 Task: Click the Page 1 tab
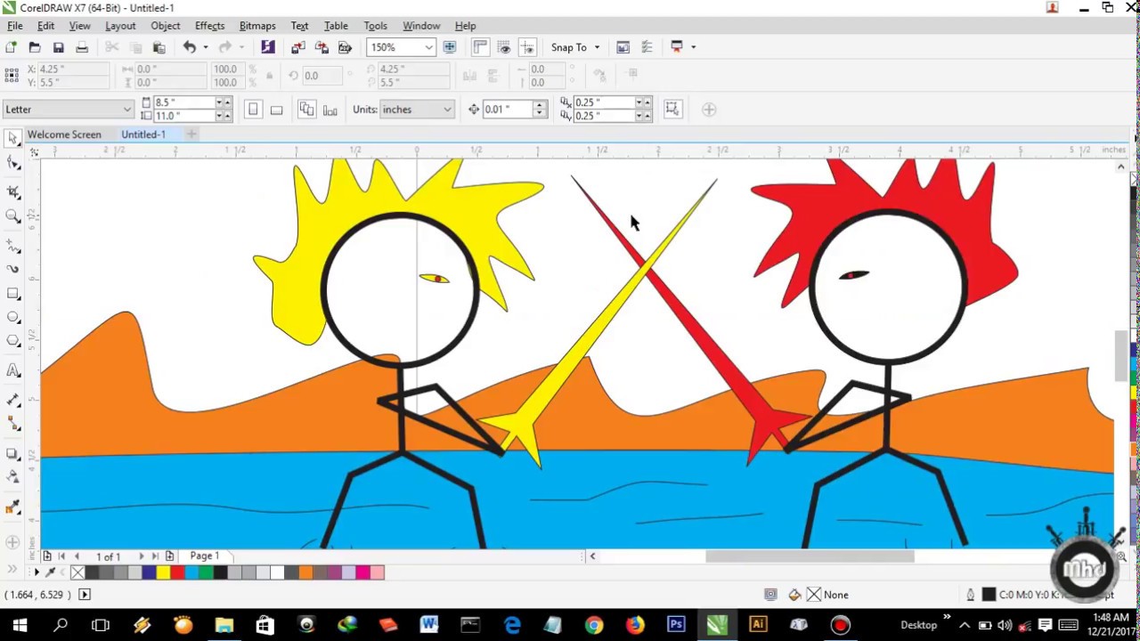[204, 556]
